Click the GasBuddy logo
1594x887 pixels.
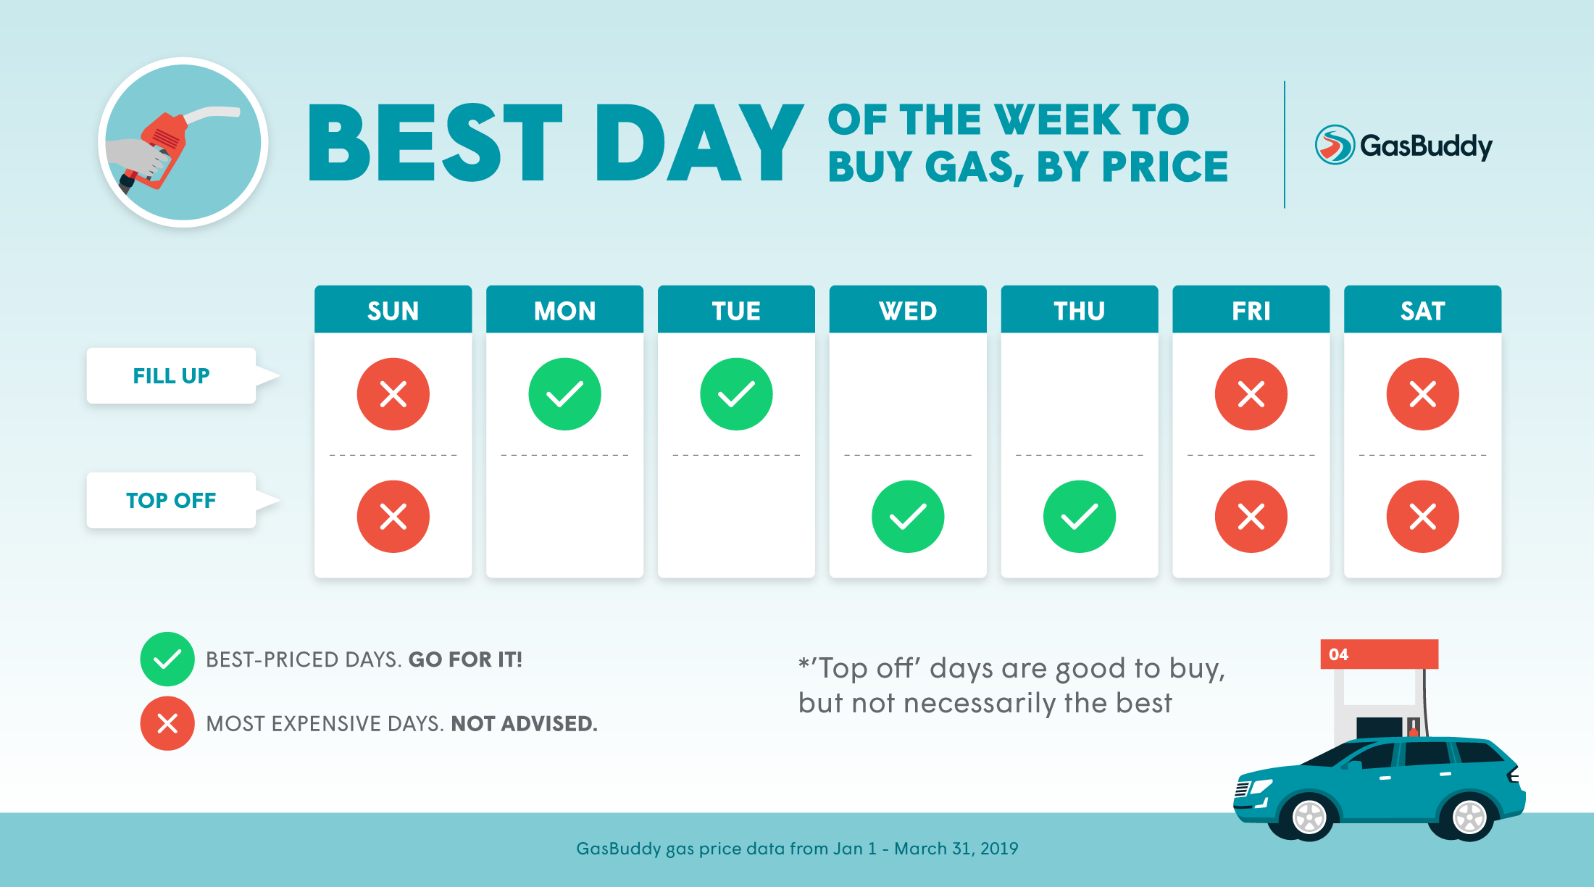tap(1403, 145)
